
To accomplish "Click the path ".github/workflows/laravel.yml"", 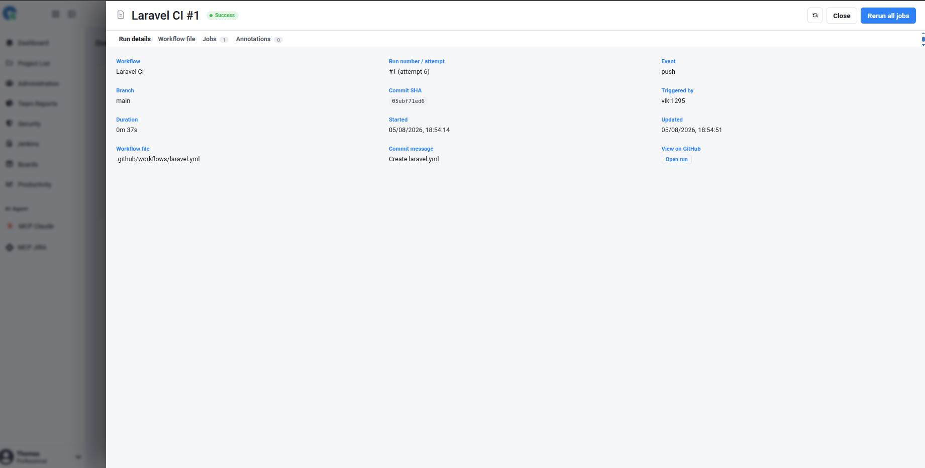I will pyautogui.click(x=158, y=159).
